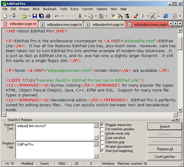Click the Save All icon
This screenshot has width=184, height=167.
pos(41,16)
